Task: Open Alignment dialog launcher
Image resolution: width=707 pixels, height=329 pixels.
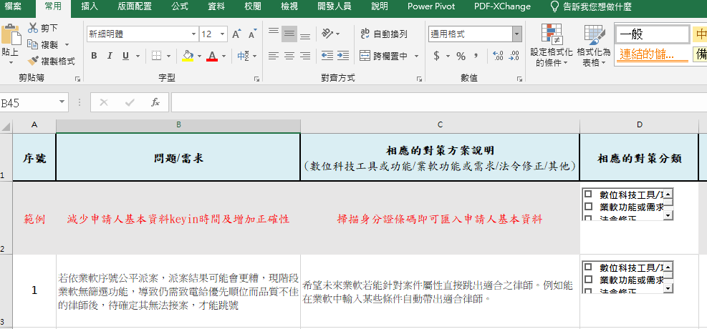Action: pyautogui.click(x=420, y=79)
